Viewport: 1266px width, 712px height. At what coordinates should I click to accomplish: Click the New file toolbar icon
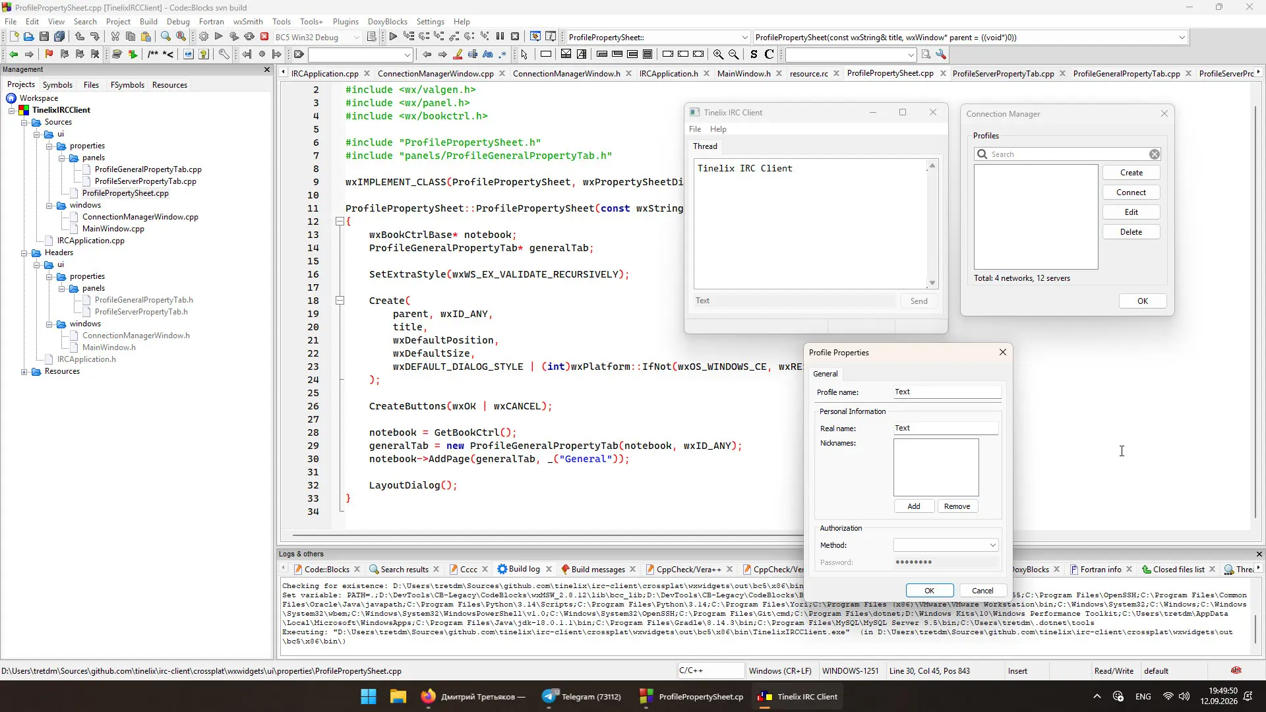14,37
